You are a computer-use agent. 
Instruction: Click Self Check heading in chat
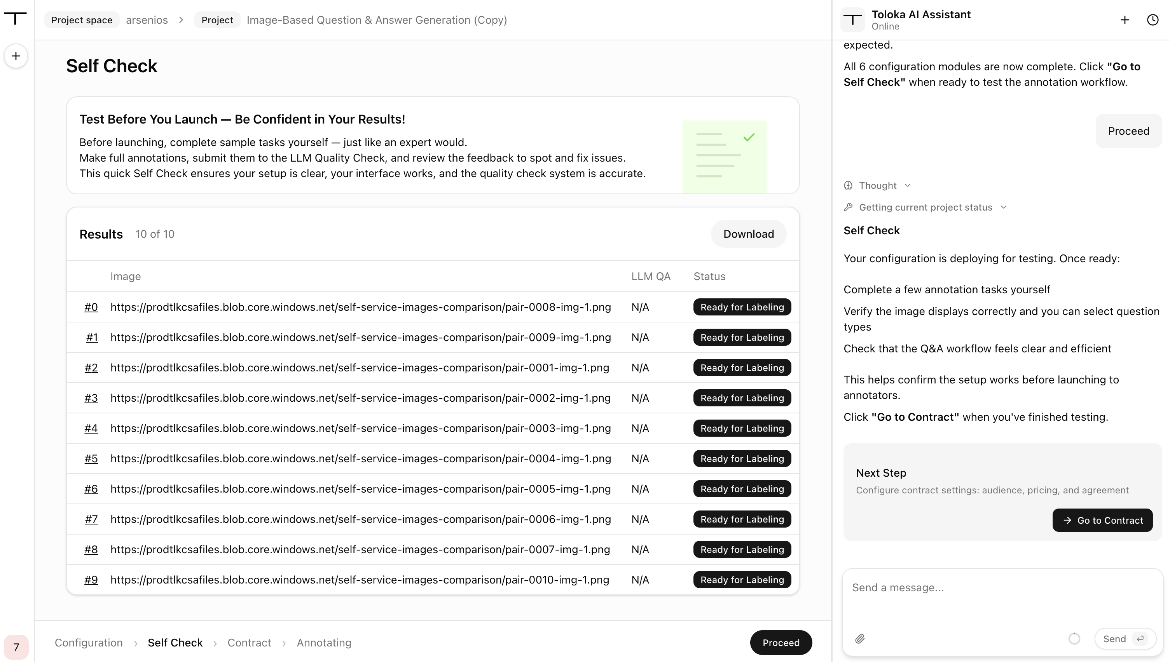coord(871,230)
